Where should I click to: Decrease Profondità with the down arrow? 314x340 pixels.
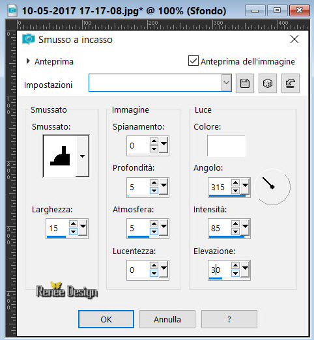pos(154,191)
